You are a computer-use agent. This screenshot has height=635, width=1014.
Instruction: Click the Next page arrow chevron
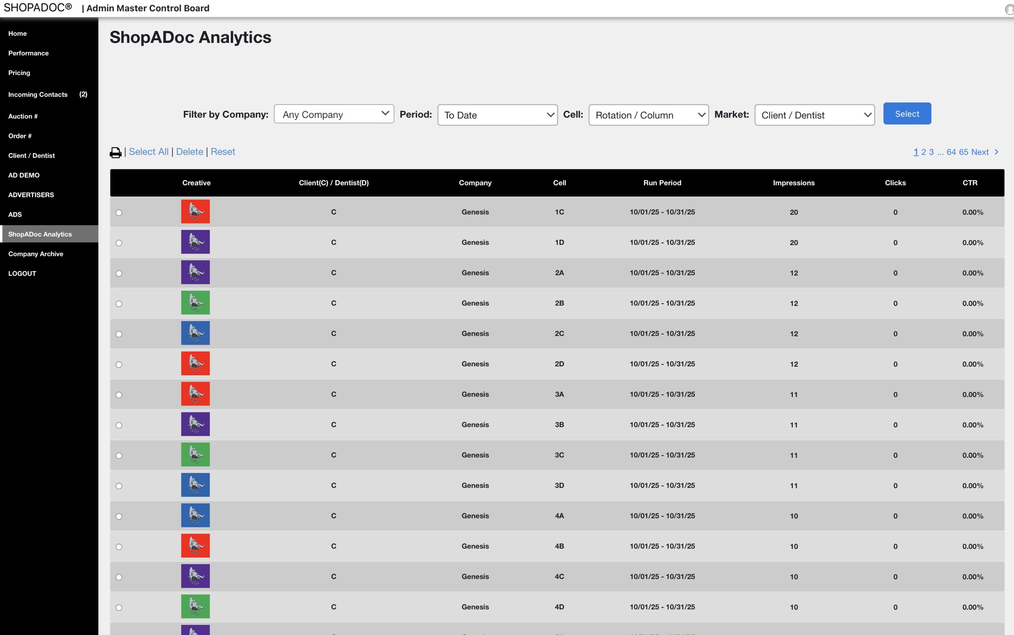[x=996, y=152]
